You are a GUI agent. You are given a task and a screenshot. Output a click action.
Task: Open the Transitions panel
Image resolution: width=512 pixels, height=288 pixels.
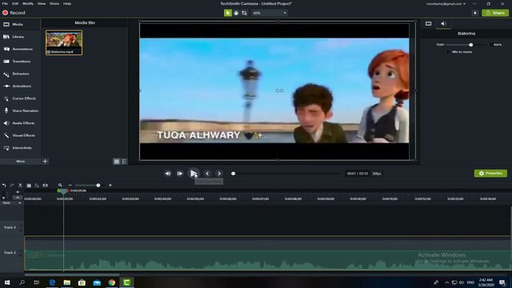click(17, 62)
